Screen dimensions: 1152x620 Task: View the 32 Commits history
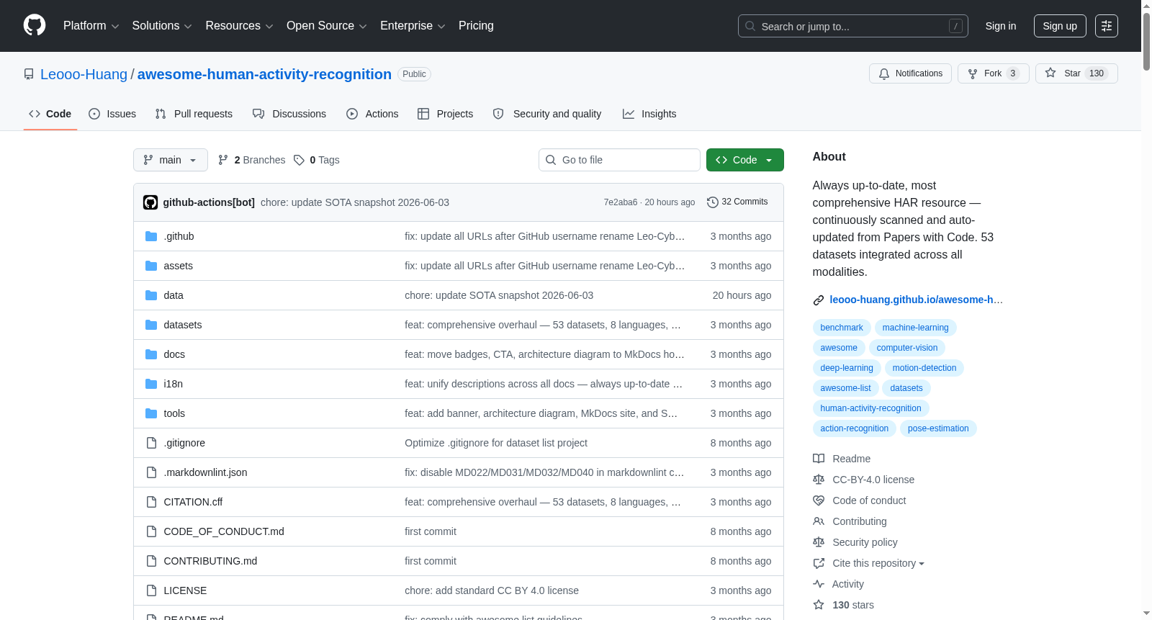click(738, 202)
